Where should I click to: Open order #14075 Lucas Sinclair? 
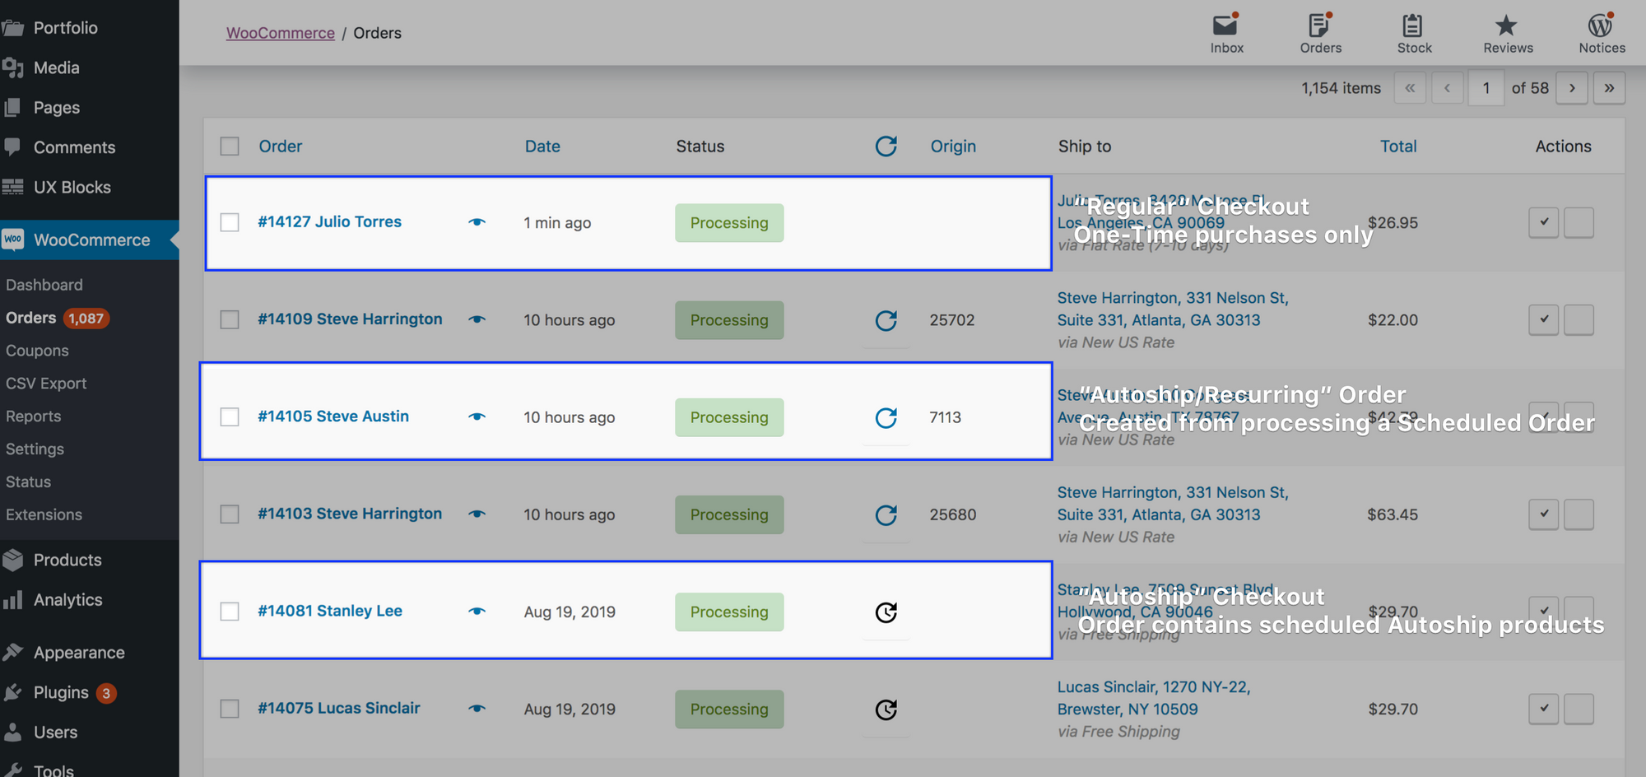point(339,709)
